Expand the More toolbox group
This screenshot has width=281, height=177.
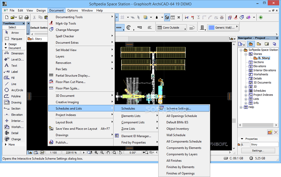point(6,144)
